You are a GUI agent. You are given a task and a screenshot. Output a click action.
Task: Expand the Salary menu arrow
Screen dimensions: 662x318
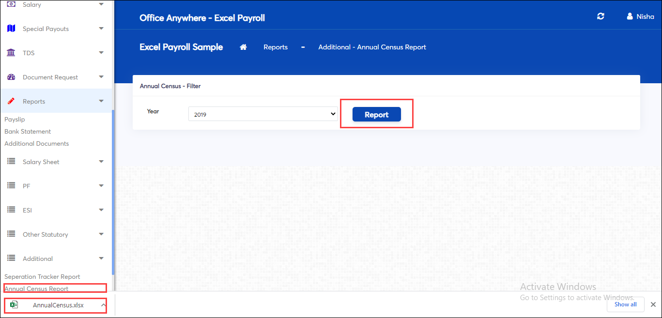(x=101, y=4)
